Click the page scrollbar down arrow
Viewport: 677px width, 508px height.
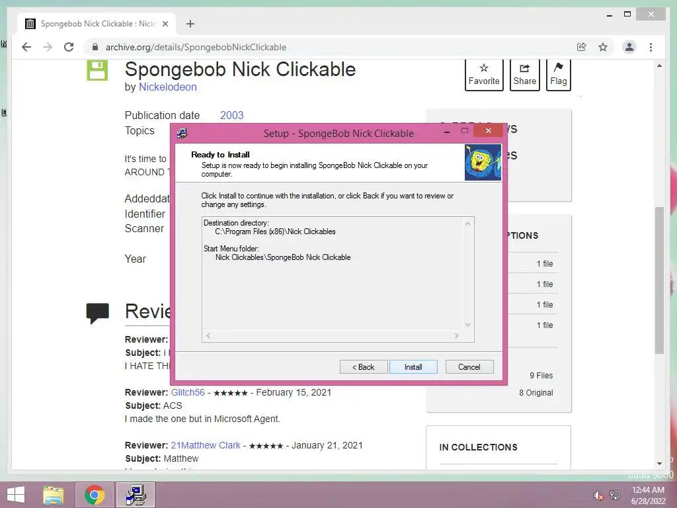point(659,464)
